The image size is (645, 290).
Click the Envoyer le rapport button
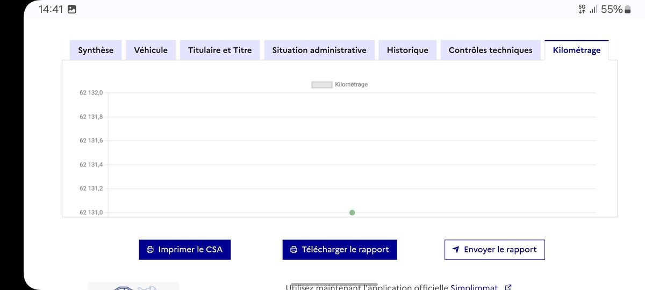(494, 250)
